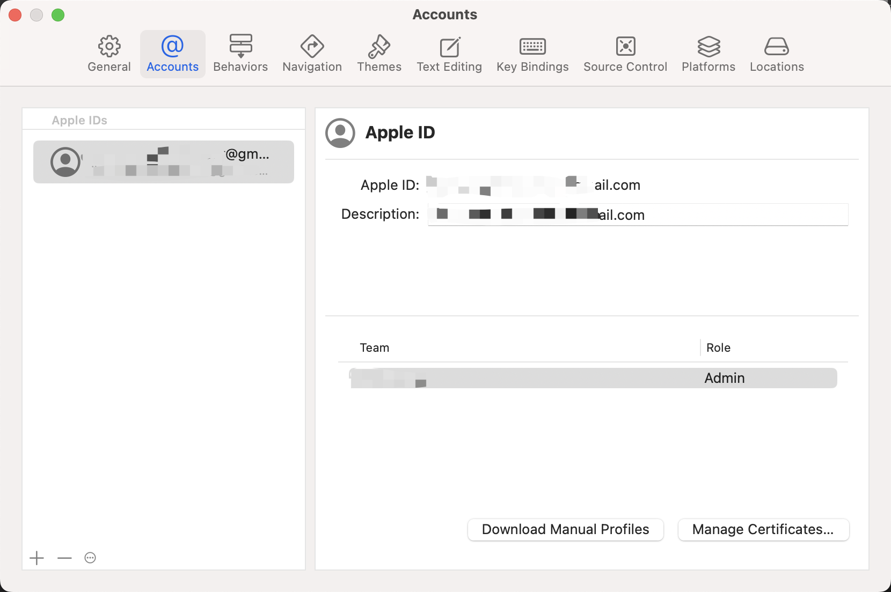Image resolution: width=891 pixels, height=592 pixels.
Task: Open Key Bindings keyboard tab
Action: point(532,54)
